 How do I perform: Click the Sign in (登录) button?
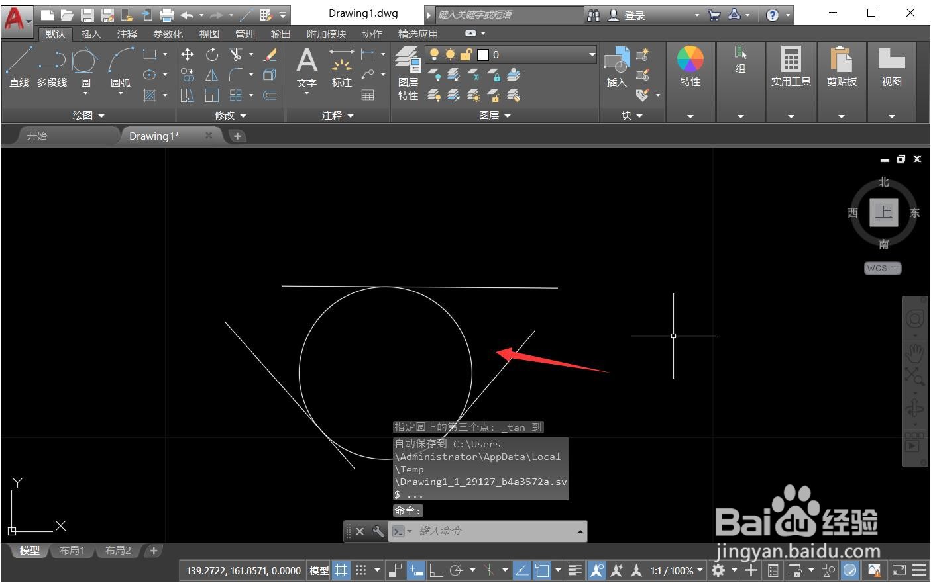626,15
